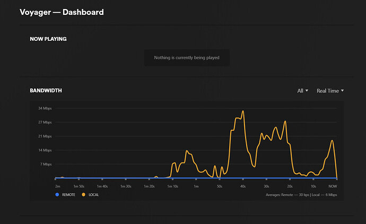Click the NOW time axis label
The image size is (366, 224).
click(333, 186)
